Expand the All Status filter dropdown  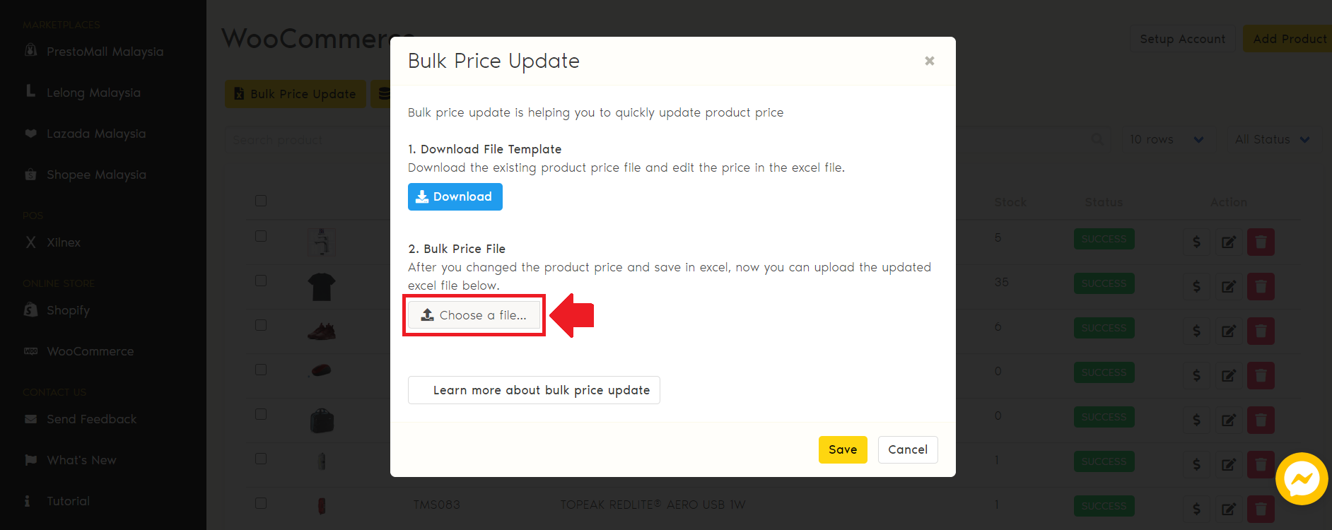tap(1271, 140)
